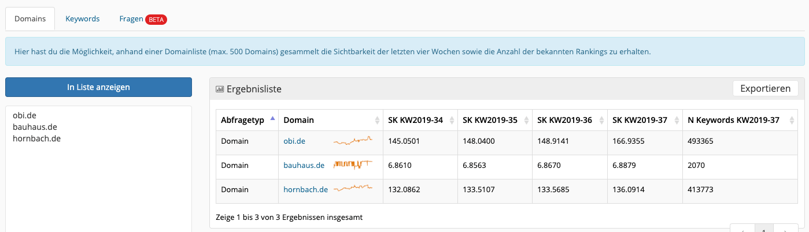Sort by SK KW2019-35 column
Image resolution: width=809 pixels, height=232 pixels.
click(526, 120)
